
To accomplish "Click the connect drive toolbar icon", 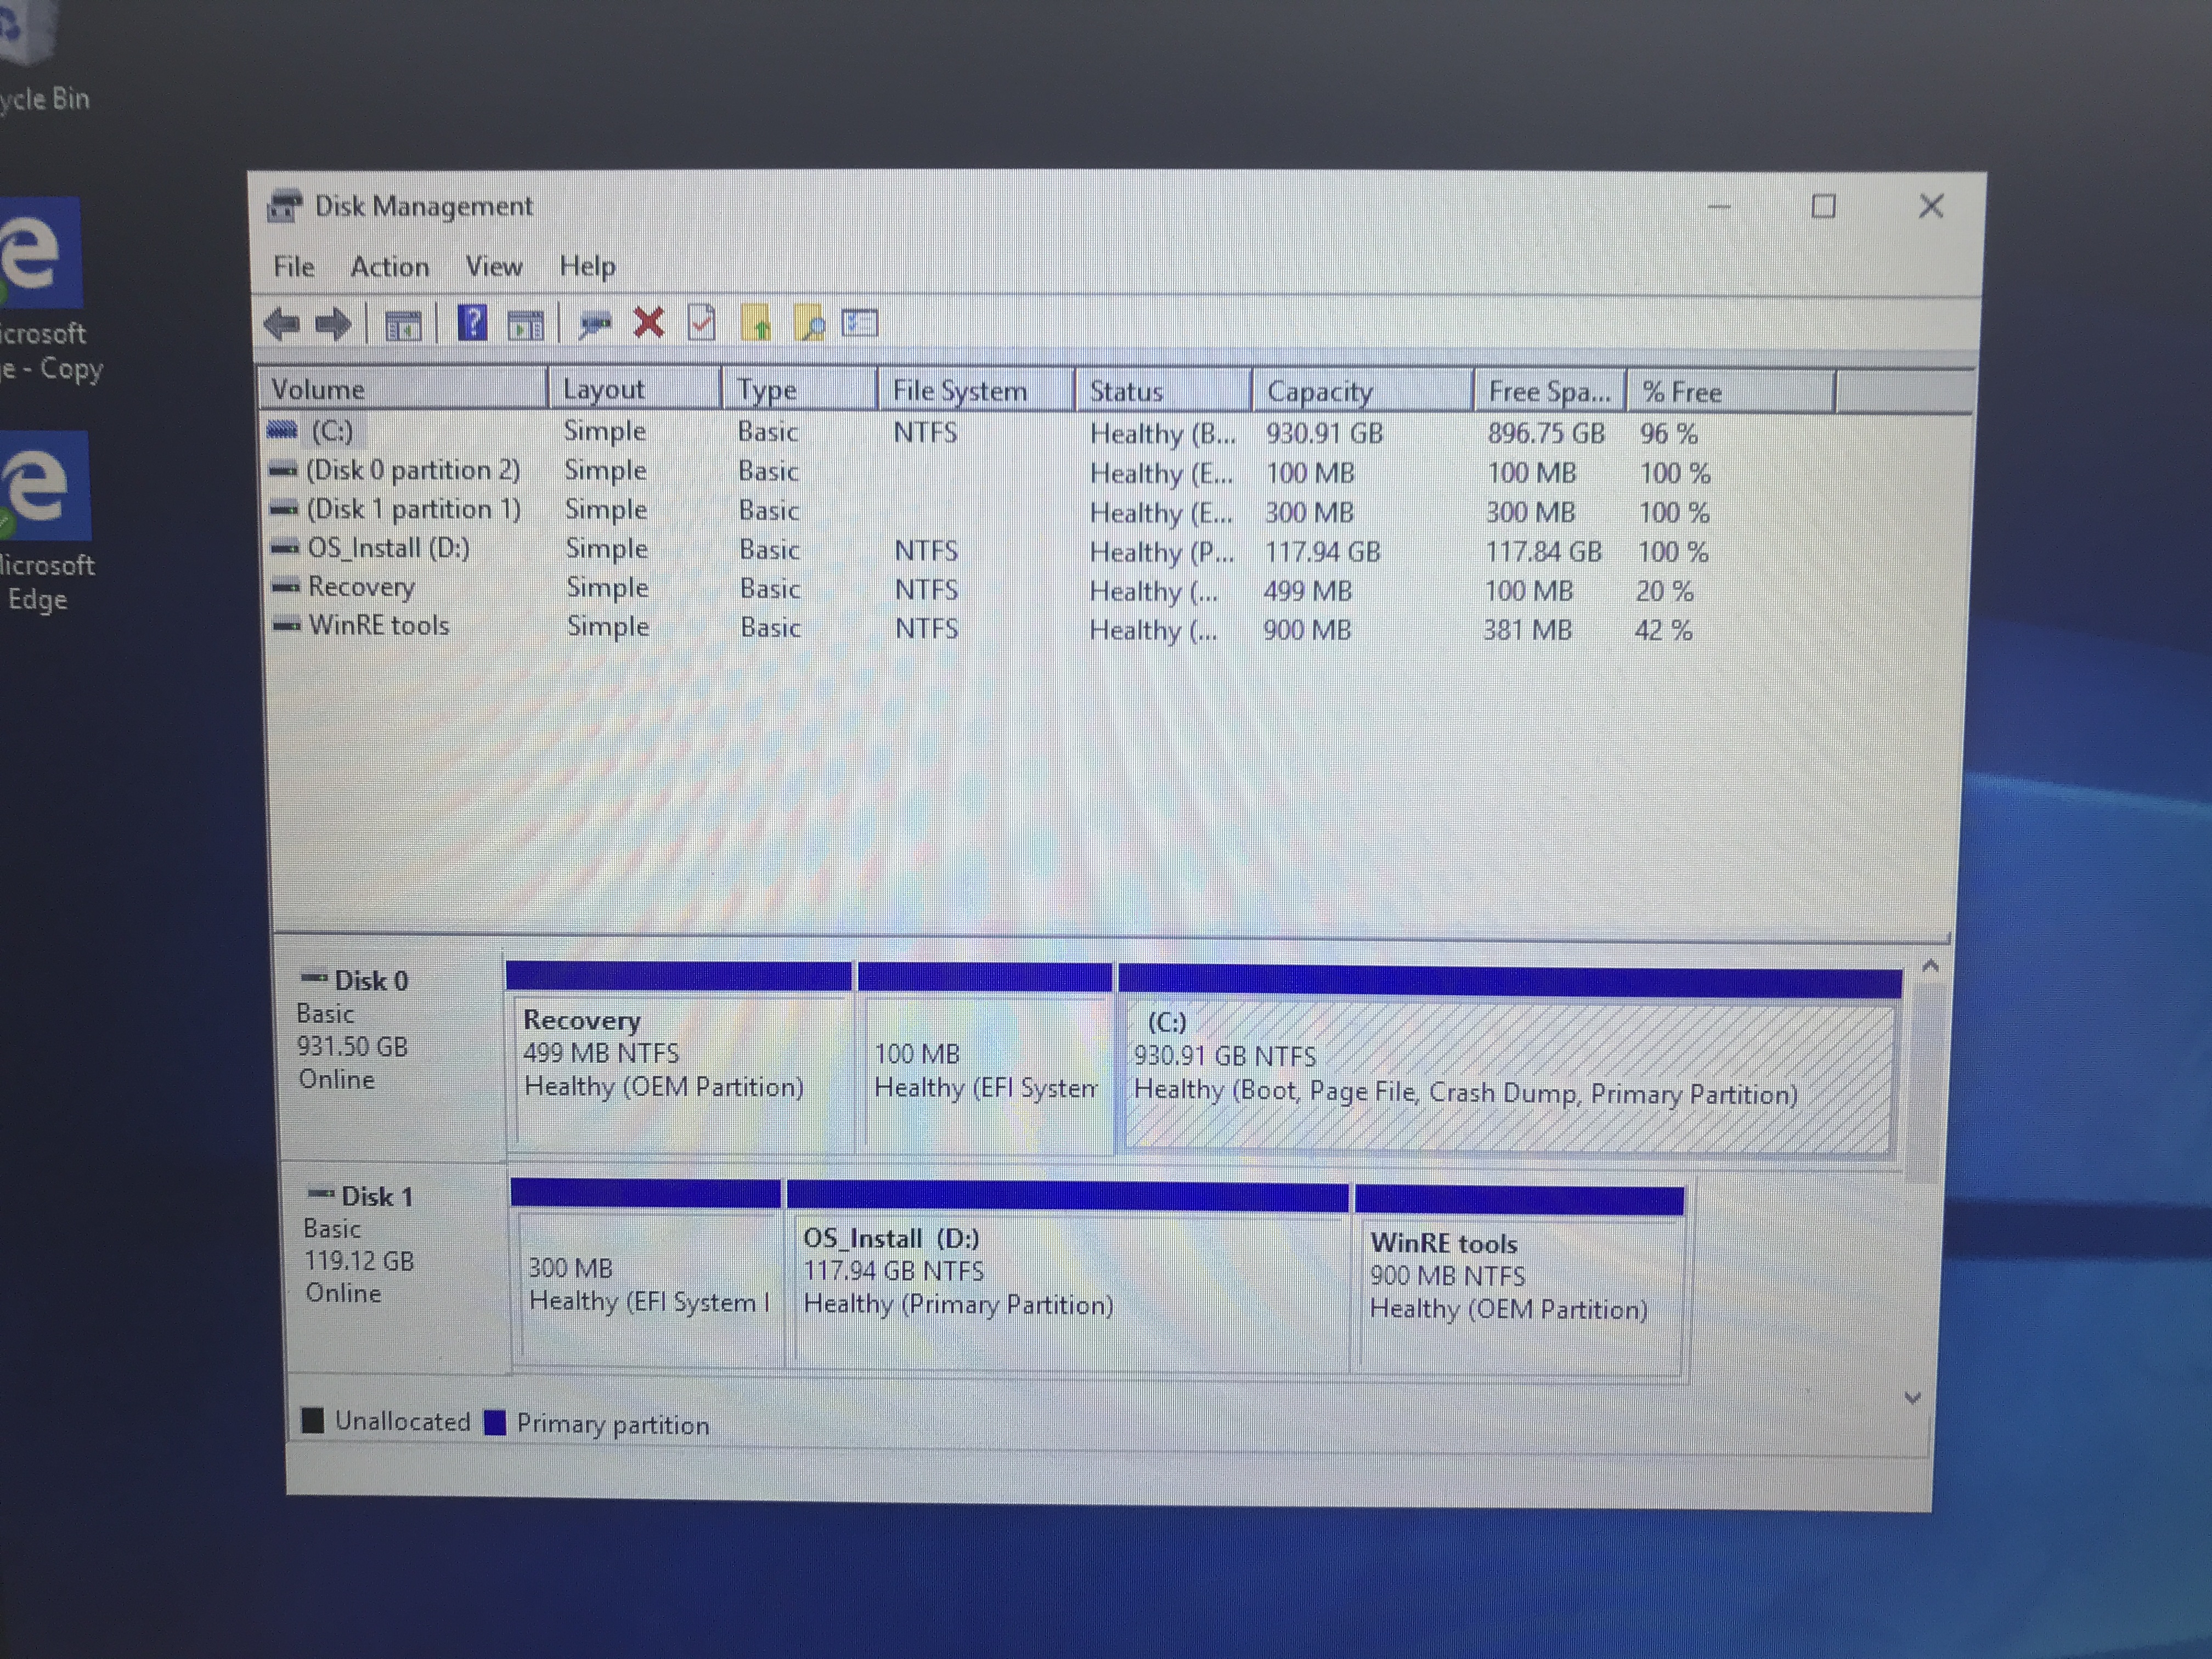I will coord(596,324).
